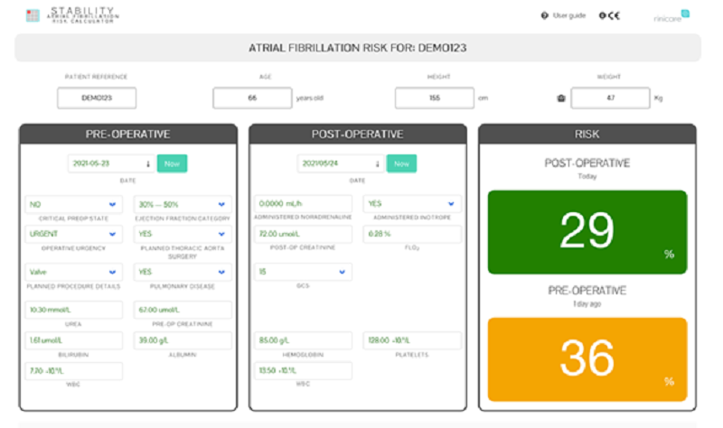
Task: Edit the Post-op Creatinine field
Action: pyautogui.click(x=303, y=234)
